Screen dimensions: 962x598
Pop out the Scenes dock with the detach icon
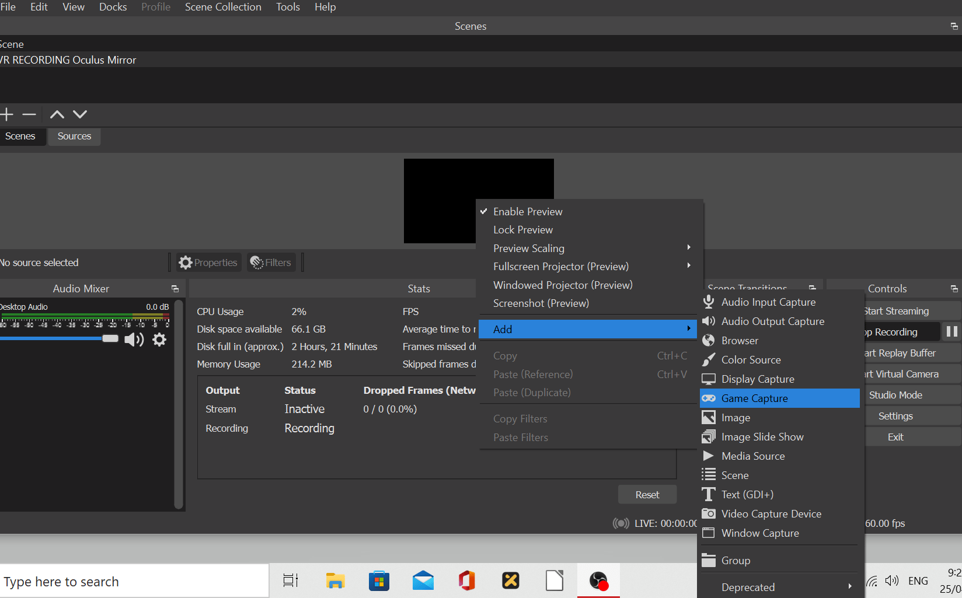tap(953, 26)
